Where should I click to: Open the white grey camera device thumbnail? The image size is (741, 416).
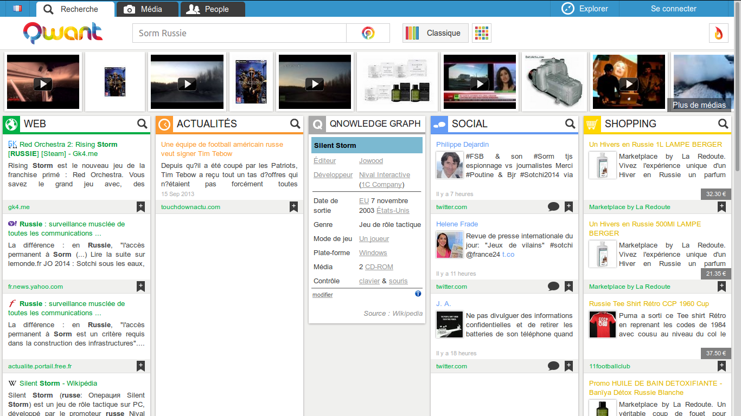click(553, 82)
